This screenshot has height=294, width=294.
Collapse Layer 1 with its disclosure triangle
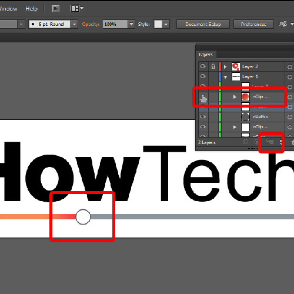coord(225,77)
